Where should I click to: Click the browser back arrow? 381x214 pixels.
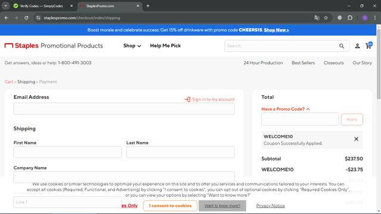click(7, 18)
